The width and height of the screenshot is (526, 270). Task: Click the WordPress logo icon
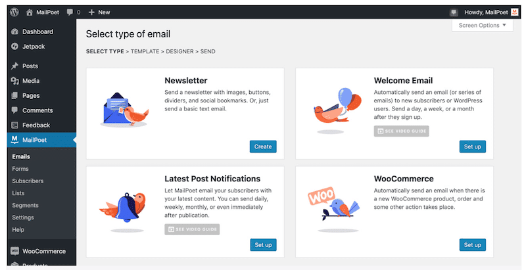[x=12, y=12]
